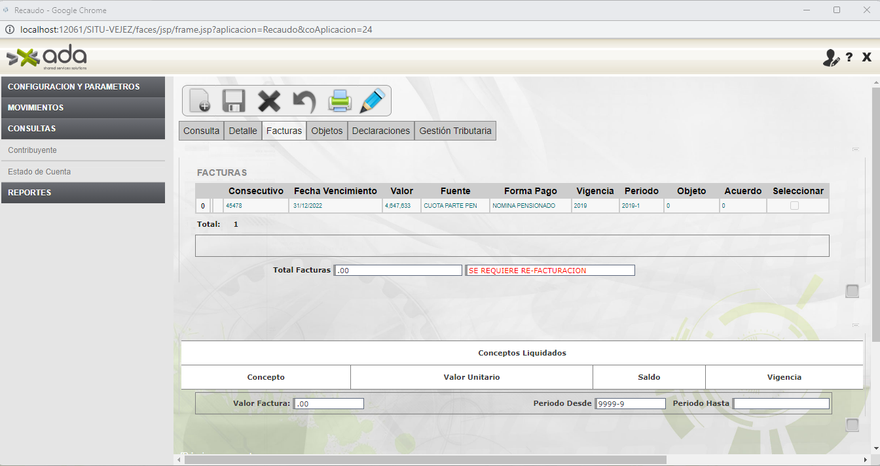Click the Print toolbar icon

[340, 101]
